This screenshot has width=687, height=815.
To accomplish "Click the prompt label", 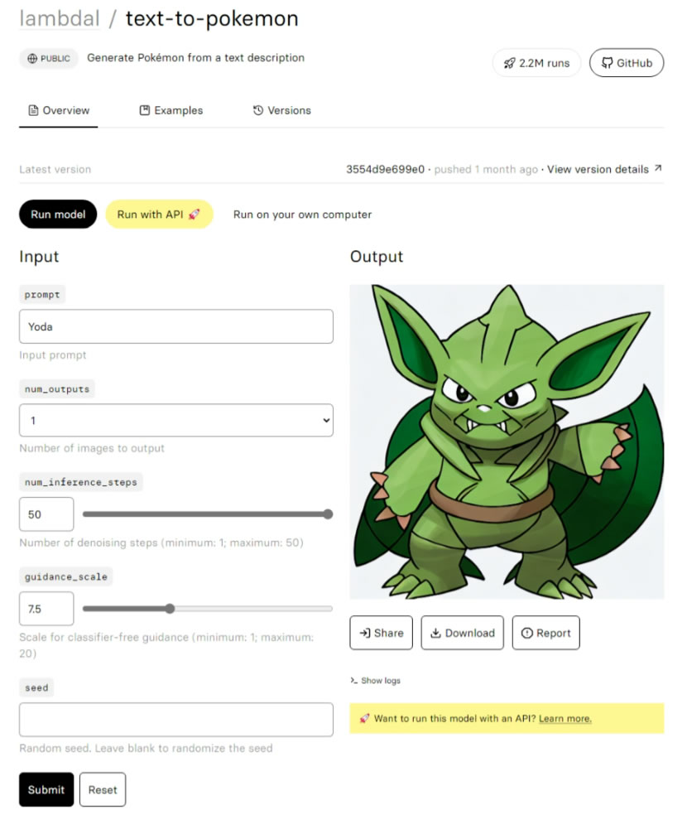I will click(x=42, y=295).
